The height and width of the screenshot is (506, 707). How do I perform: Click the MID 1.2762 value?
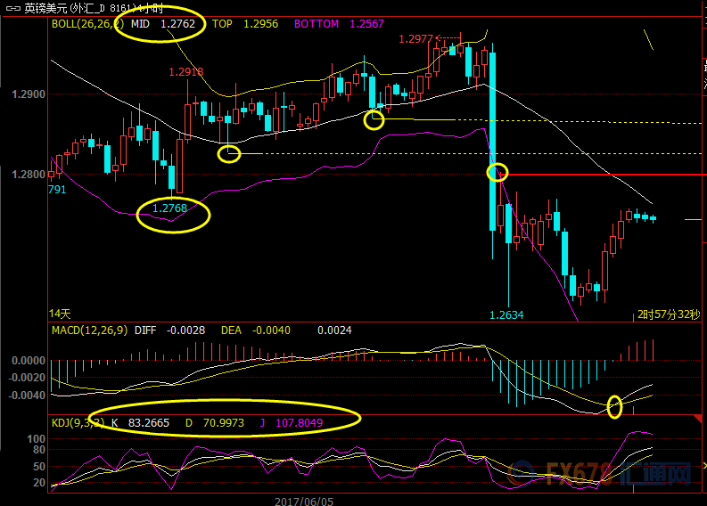coord(163,24)
